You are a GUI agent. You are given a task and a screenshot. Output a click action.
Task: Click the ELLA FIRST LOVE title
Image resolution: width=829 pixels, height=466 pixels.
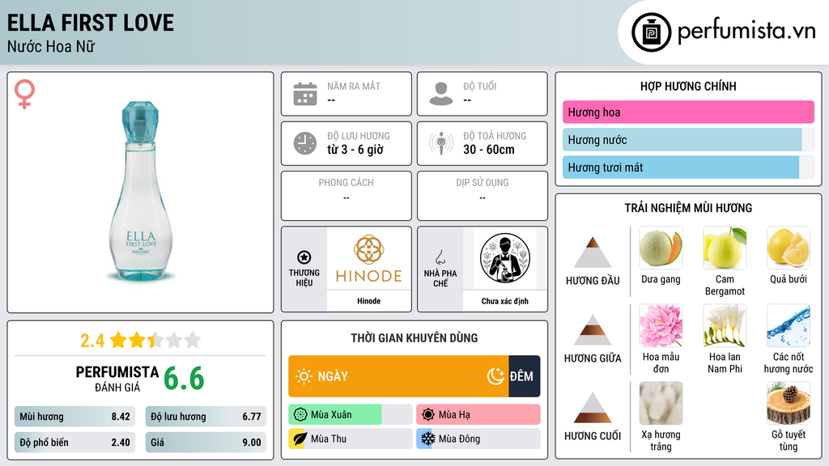91,23
